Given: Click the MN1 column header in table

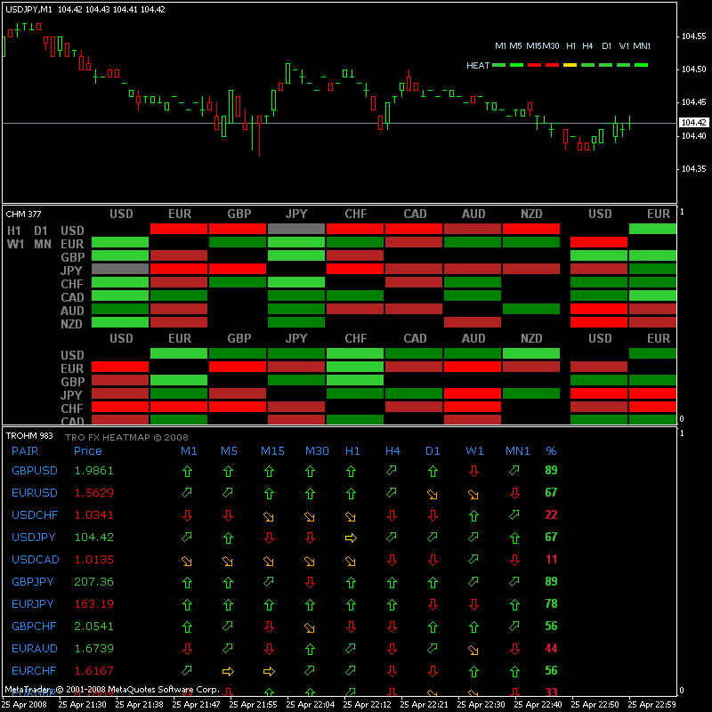Looking at the screenshot, I should pyautogui.click(x=518, y=451).
